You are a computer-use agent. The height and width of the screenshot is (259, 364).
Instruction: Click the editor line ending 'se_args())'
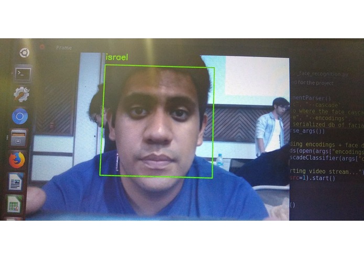[x=307, y=131]
